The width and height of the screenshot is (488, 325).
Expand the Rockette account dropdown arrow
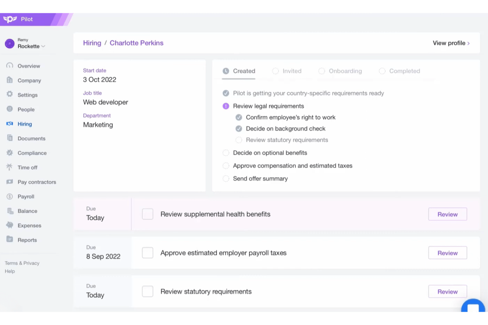coord(43,46)
